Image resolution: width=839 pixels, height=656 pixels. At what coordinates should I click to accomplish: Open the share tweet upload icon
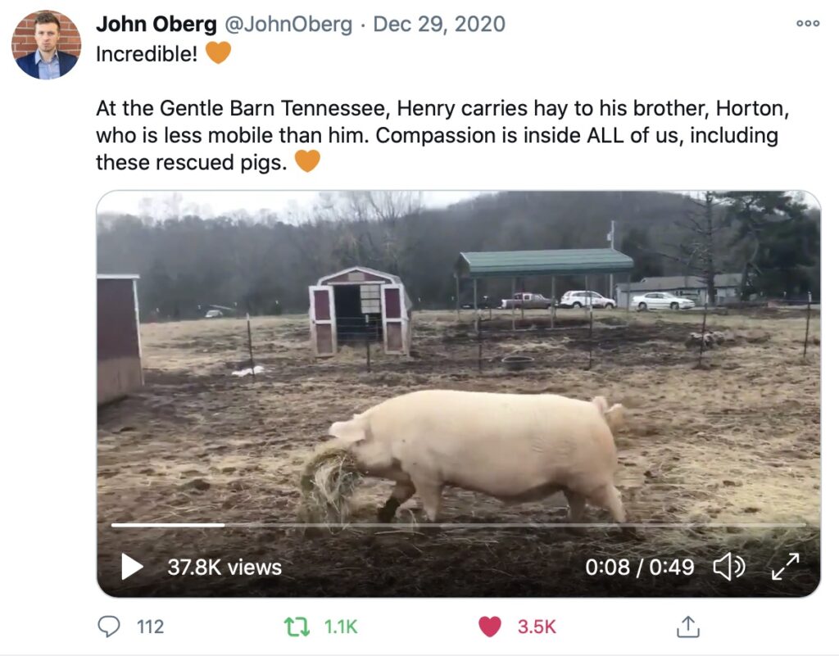click(x=688, y=627)
